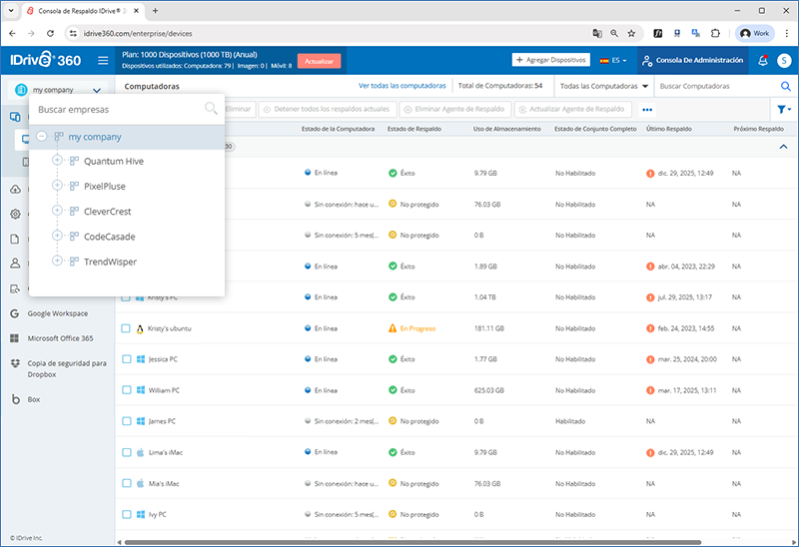Click the hamburger menu icon beside the logo
799x547 pixels.
102,61
